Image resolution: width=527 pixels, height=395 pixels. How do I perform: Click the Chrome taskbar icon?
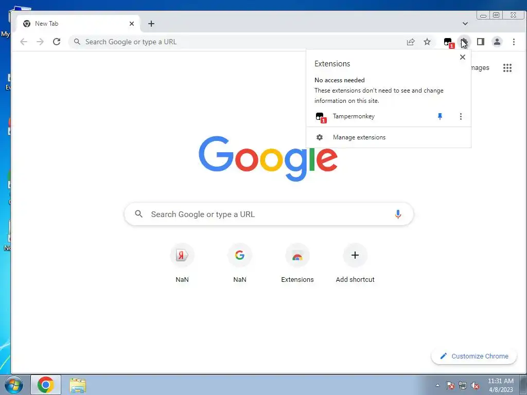click(x=46, y=385)
